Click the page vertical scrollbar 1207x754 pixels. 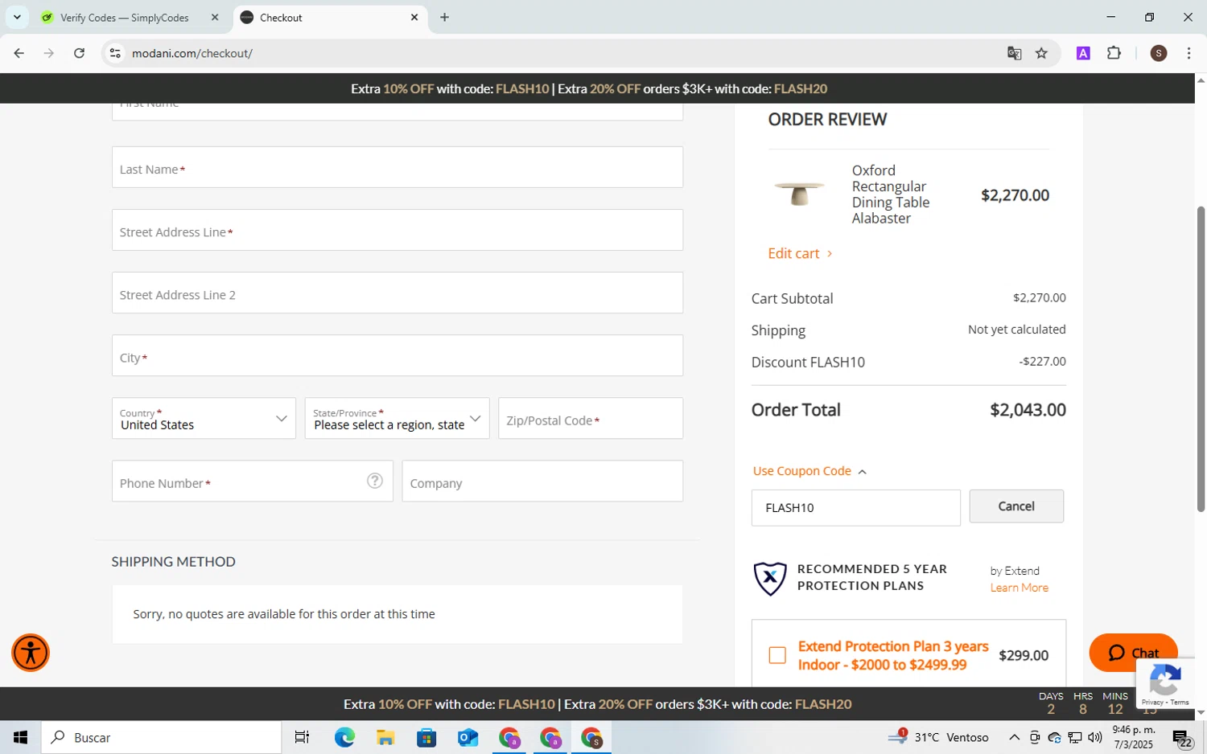click(x=1201, y=359)
